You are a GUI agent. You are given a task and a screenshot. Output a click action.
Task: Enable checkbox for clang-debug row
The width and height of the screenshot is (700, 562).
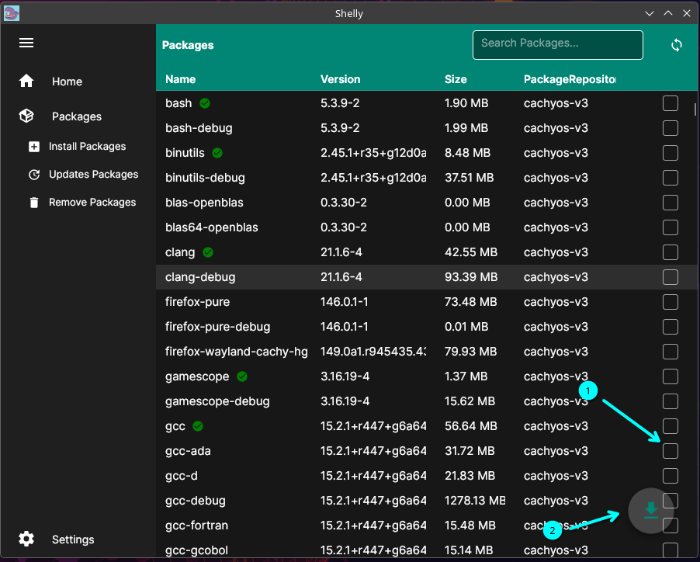coord(671,277)
